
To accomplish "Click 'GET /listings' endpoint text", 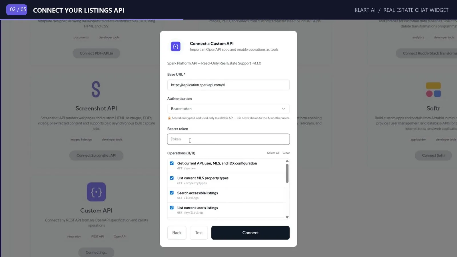I will point(188,198).
